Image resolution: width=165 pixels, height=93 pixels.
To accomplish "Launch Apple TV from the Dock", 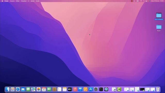I will point(70,89).
